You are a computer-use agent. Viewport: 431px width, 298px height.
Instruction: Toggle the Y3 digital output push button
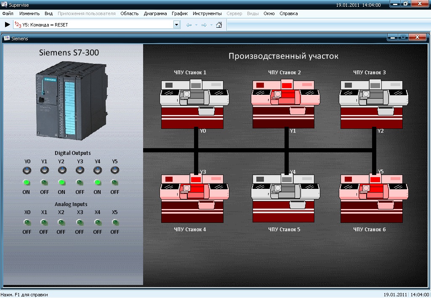point(80,170)
